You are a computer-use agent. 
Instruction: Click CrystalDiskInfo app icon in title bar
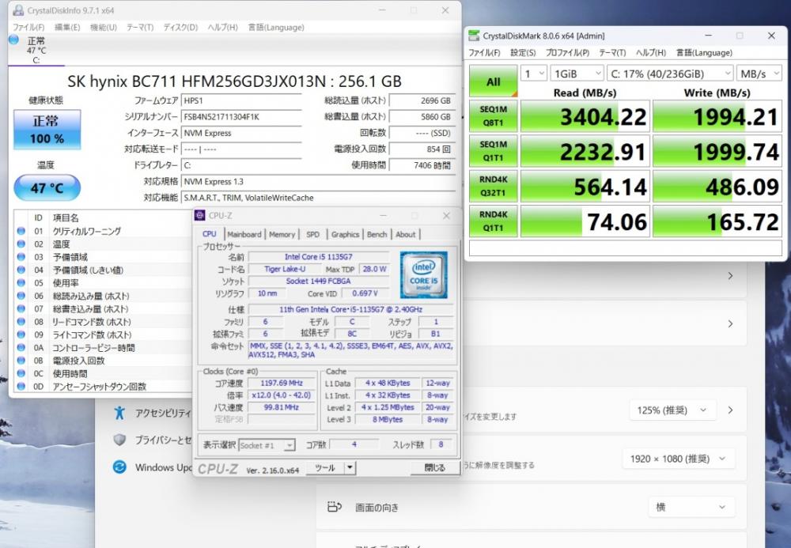pyautogui.click(x=17, y=10)
